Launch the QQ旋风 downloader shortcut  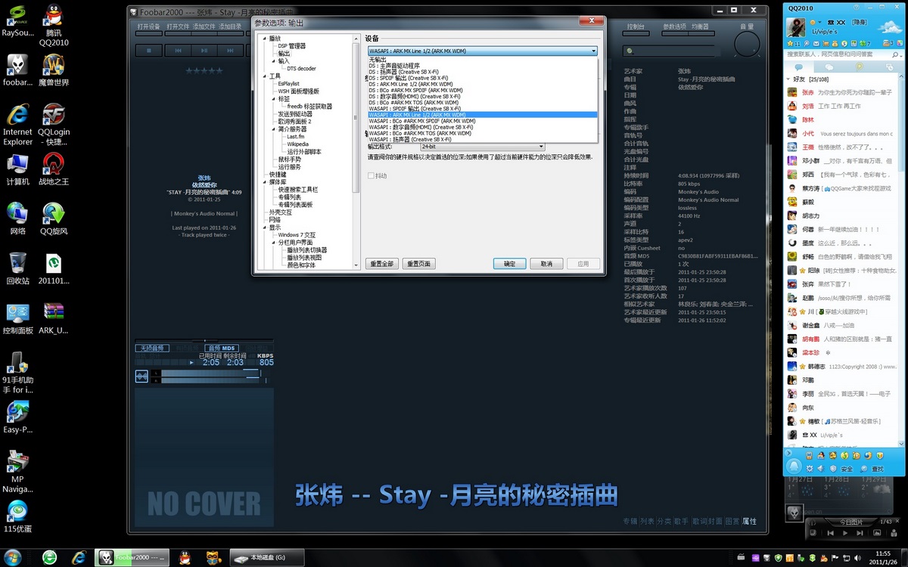[x=54, y=219]
